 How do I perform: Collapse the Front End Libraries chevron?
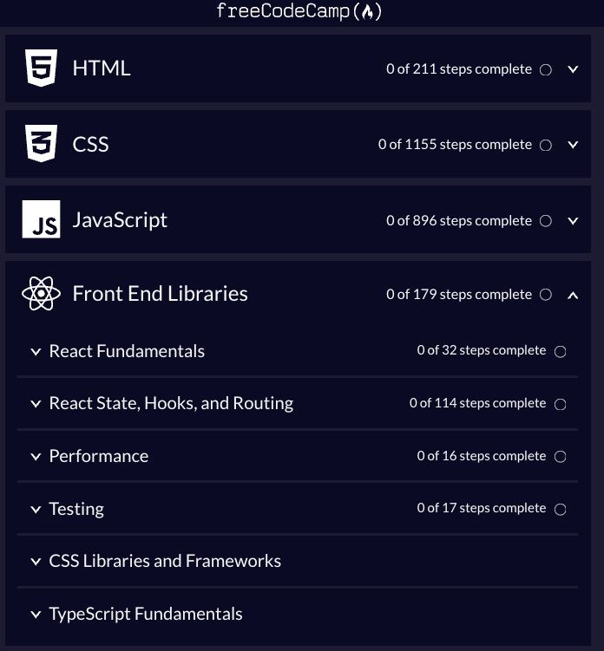pos(573,296)
